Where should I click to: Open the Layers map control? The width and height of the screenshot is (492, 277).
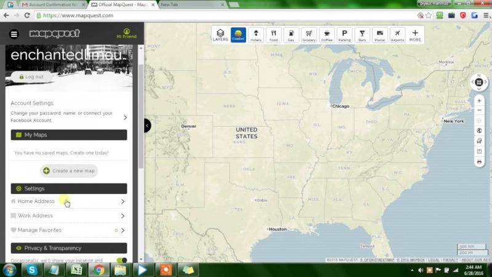[220, 35]
